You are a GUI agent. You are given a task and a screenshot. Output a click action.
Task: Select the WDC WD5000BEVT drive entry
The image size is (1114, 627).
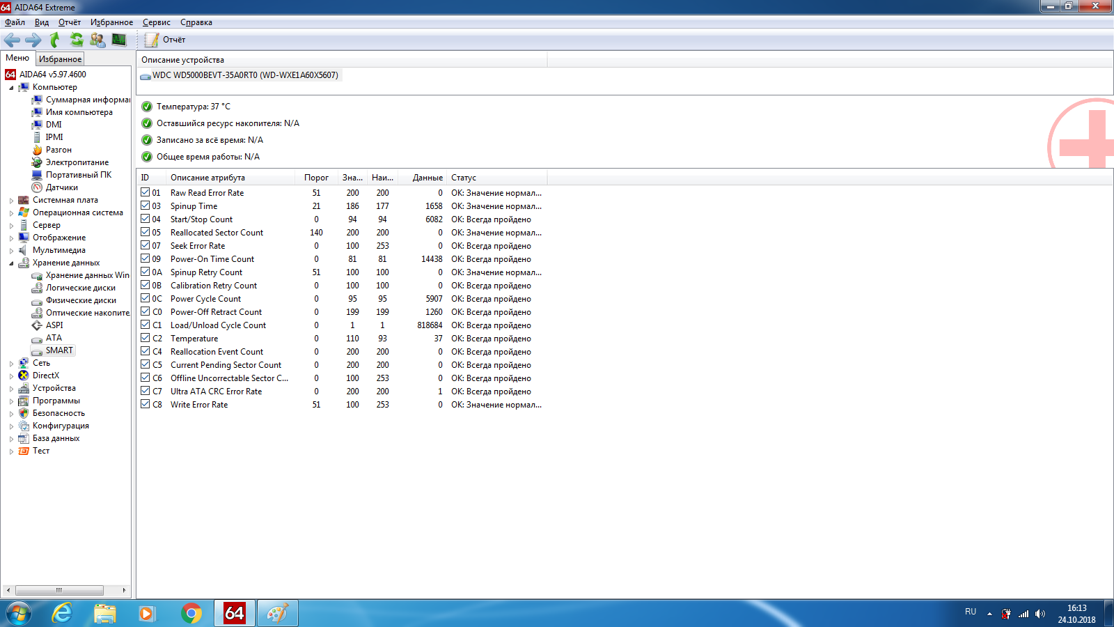tap(240, 75)
